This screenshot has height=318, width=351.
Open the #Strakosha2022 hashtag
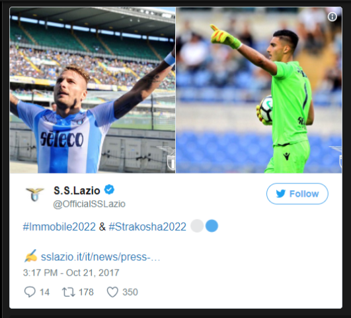[x=147, y=227]
